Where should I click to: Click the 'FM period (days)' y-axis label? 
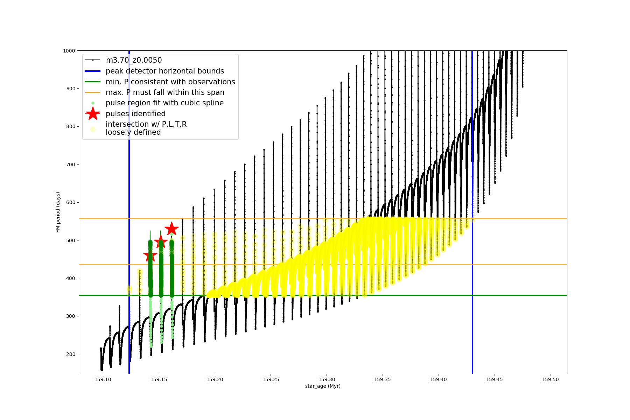pyautogui.click(x=58, y=212)
